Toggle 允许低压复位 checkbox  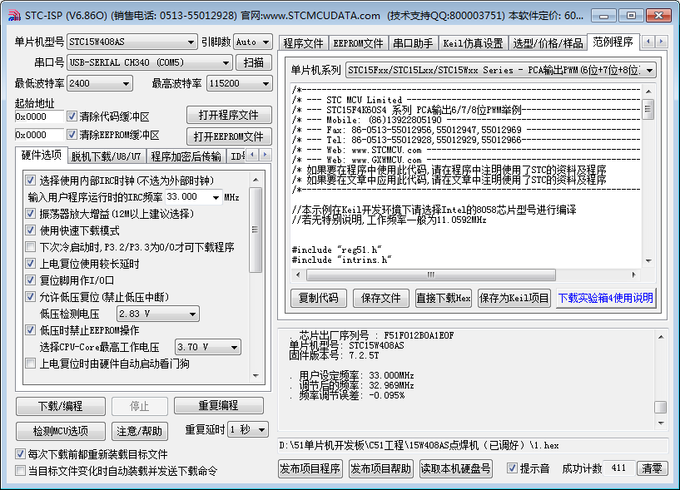pos(30,297)
